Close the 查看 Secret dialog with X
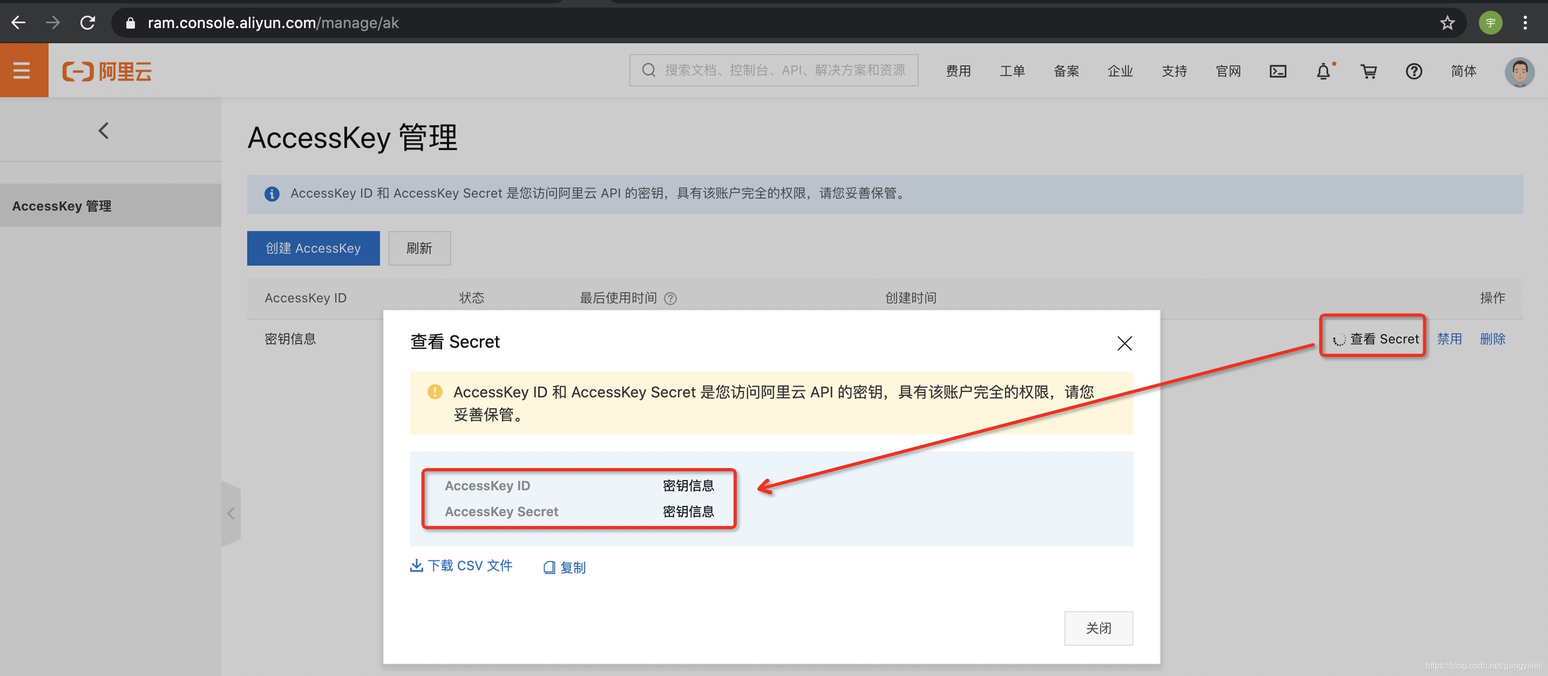 tap(1124, 343)
